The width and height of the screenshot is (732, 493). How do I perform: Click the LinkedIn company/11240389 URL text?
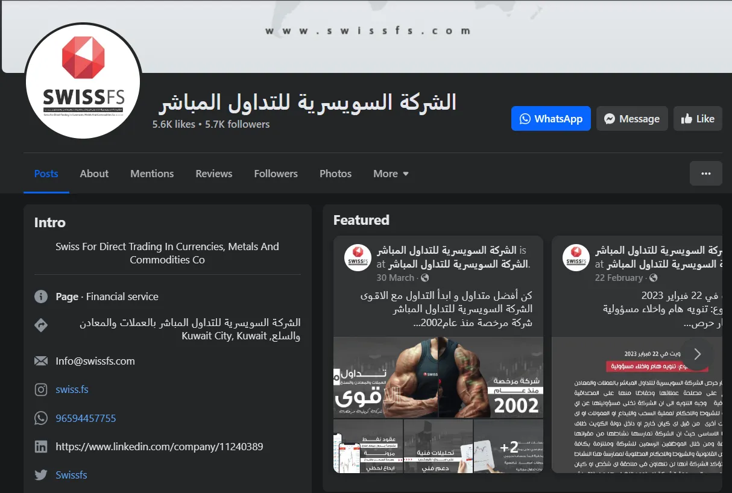[159, 447]
